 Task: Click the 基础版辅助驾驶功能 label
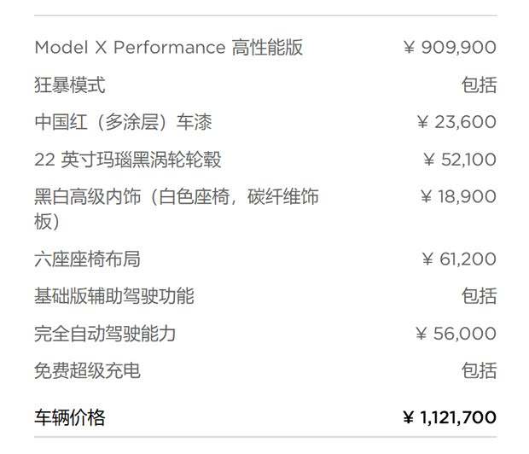pyautogui.click(x=114, y=296)
